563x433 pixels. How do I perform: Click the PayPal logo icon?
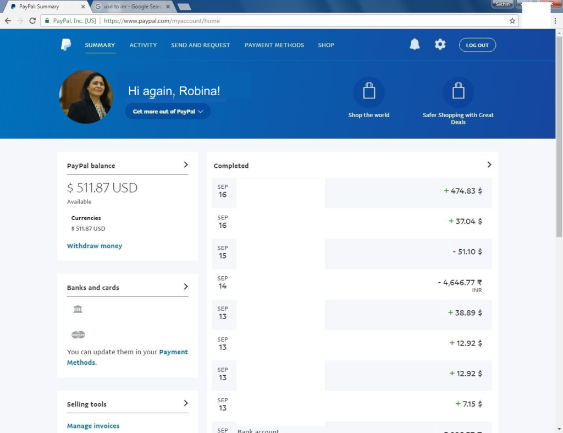[x=66, y=45]
